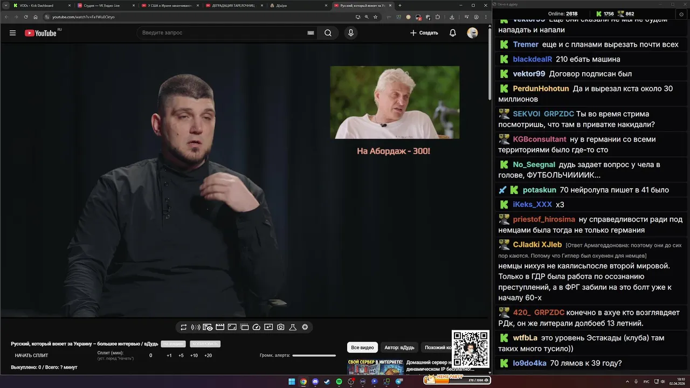This screenshot has height=388, width=690.
Task: Click the dotted window icon in player toolbar
Action: (x=244, y=327)
